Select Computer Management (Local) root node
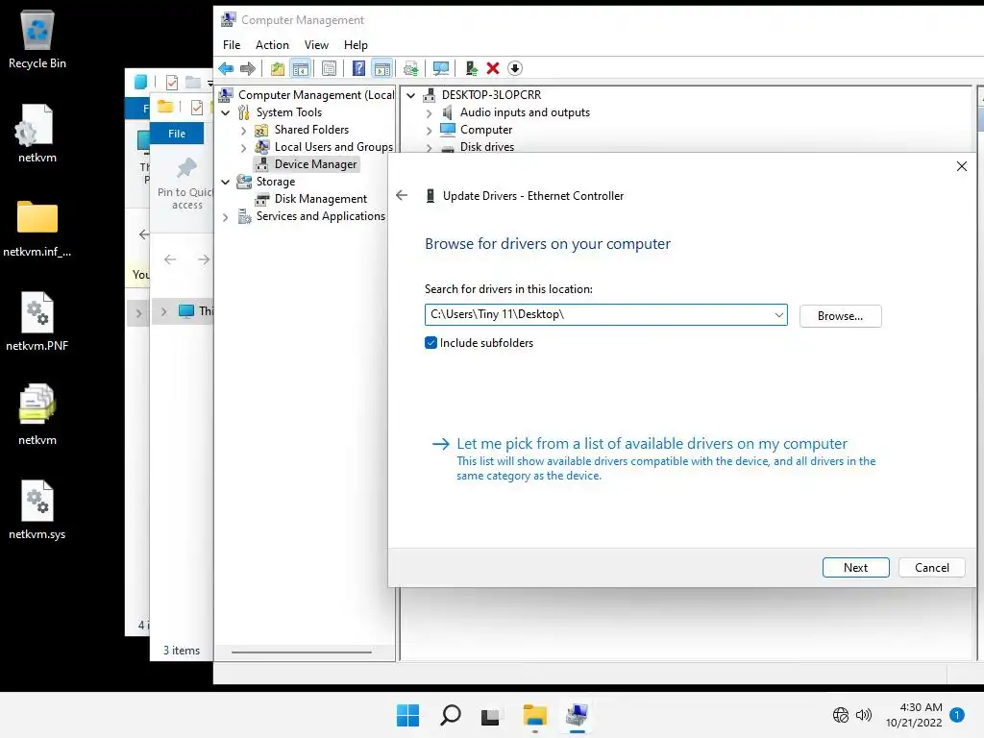The height and width of the screenshot is (738, 984). (x=307, y=95)
